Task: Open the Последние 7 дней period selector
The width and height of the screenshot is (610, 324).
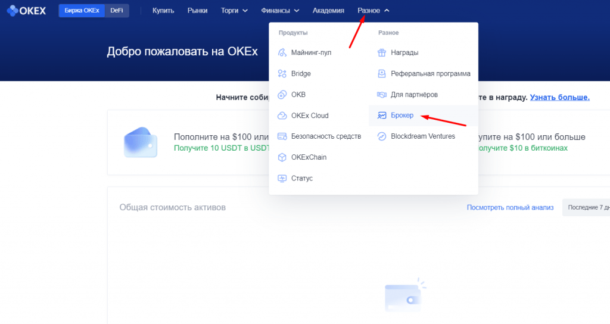Action: tap(587, 207)
